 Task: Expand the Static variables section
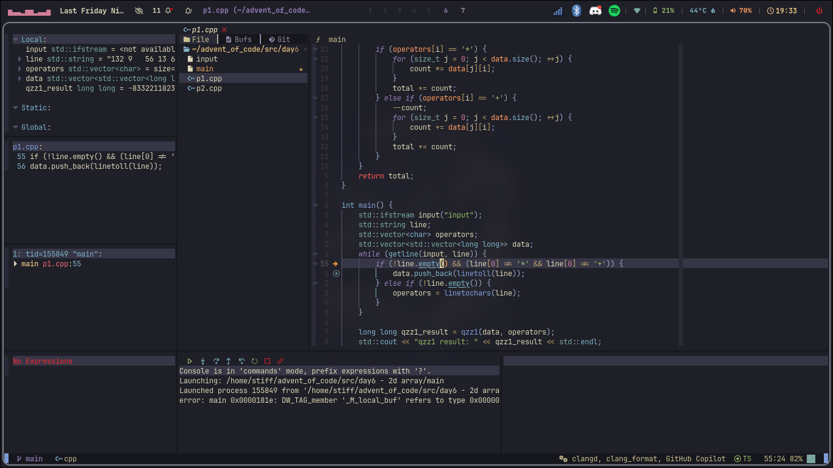click(15, 107)
